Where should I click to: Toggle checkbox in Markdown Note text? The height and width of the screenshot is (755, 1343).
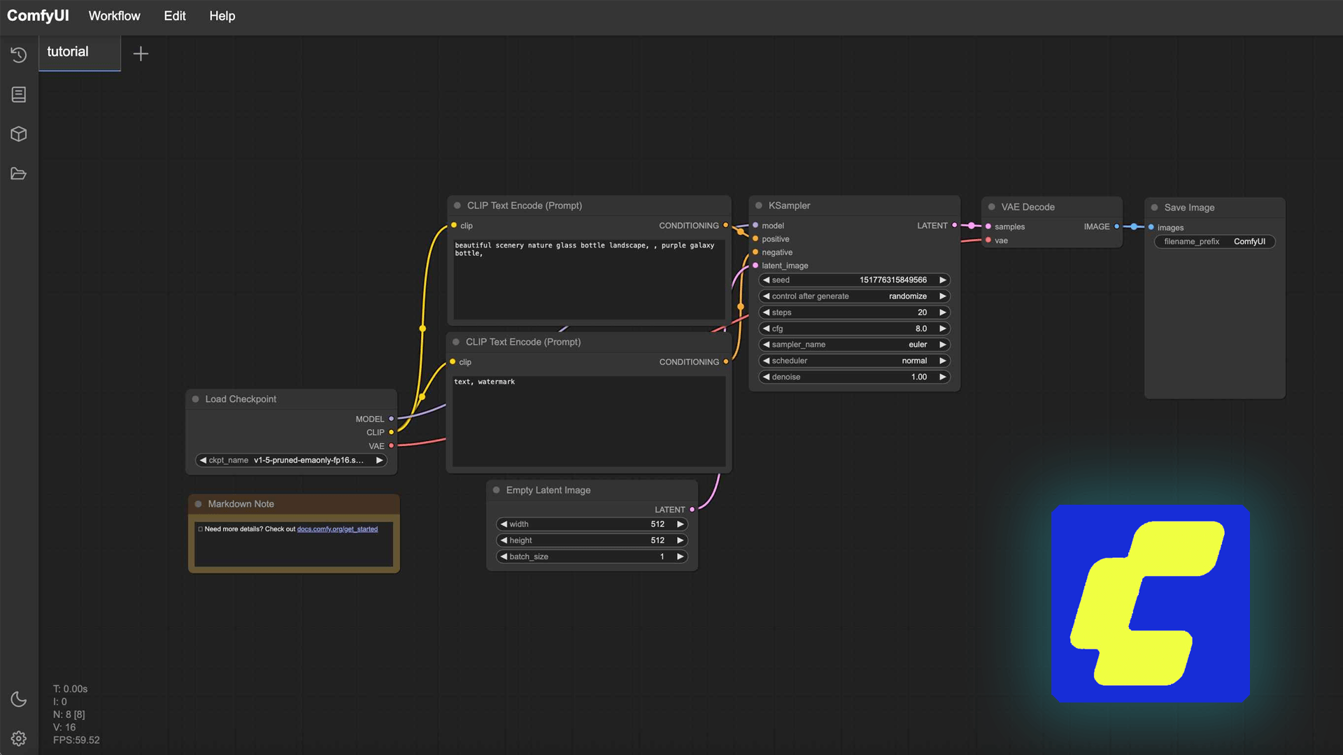pos(201,529)
